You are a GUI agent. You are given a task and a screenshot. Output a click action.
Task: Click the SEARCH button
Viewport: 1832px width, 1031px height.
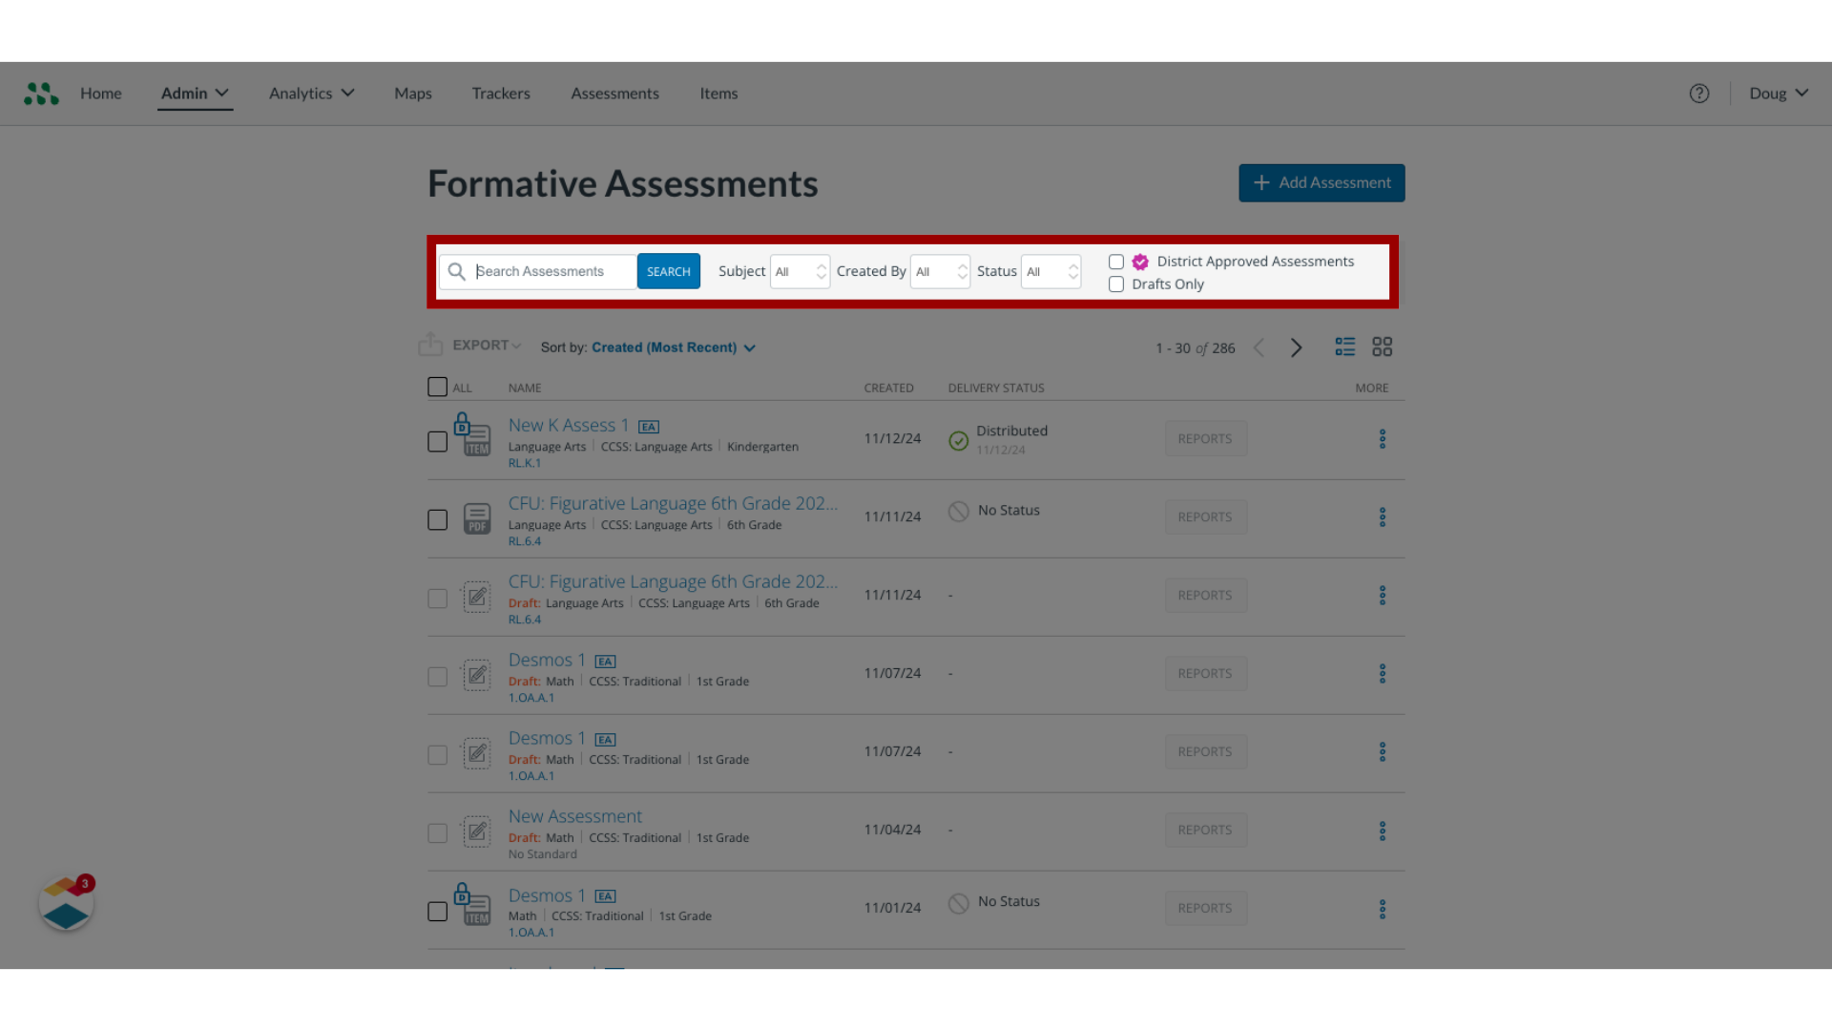[x=668, y=271]
